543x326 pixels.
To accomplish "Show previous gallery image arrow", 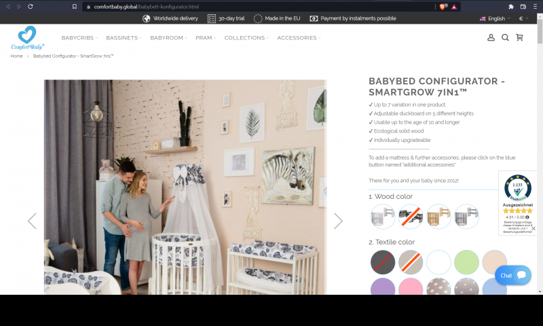I will point(32,221).
